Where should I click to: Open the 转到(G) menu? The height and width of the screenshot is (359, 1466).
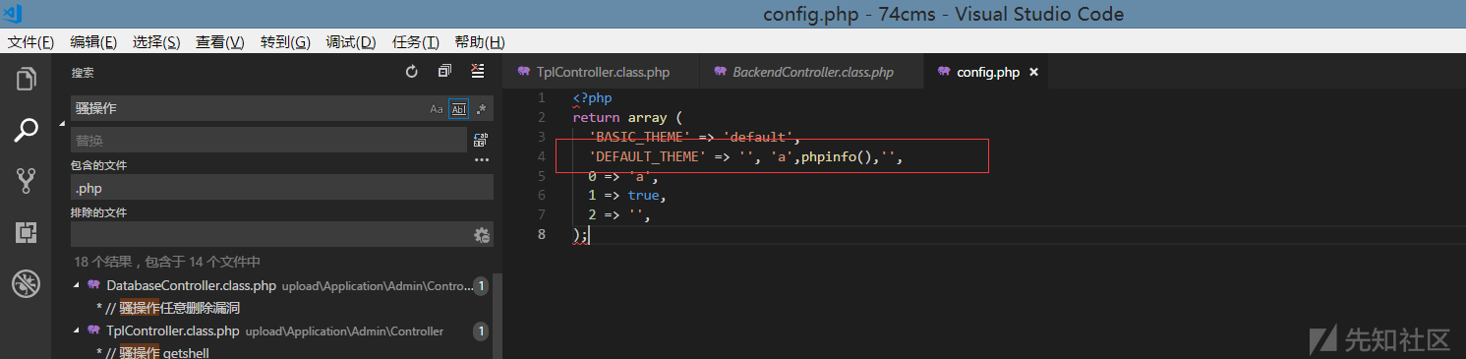coord(286,42)
